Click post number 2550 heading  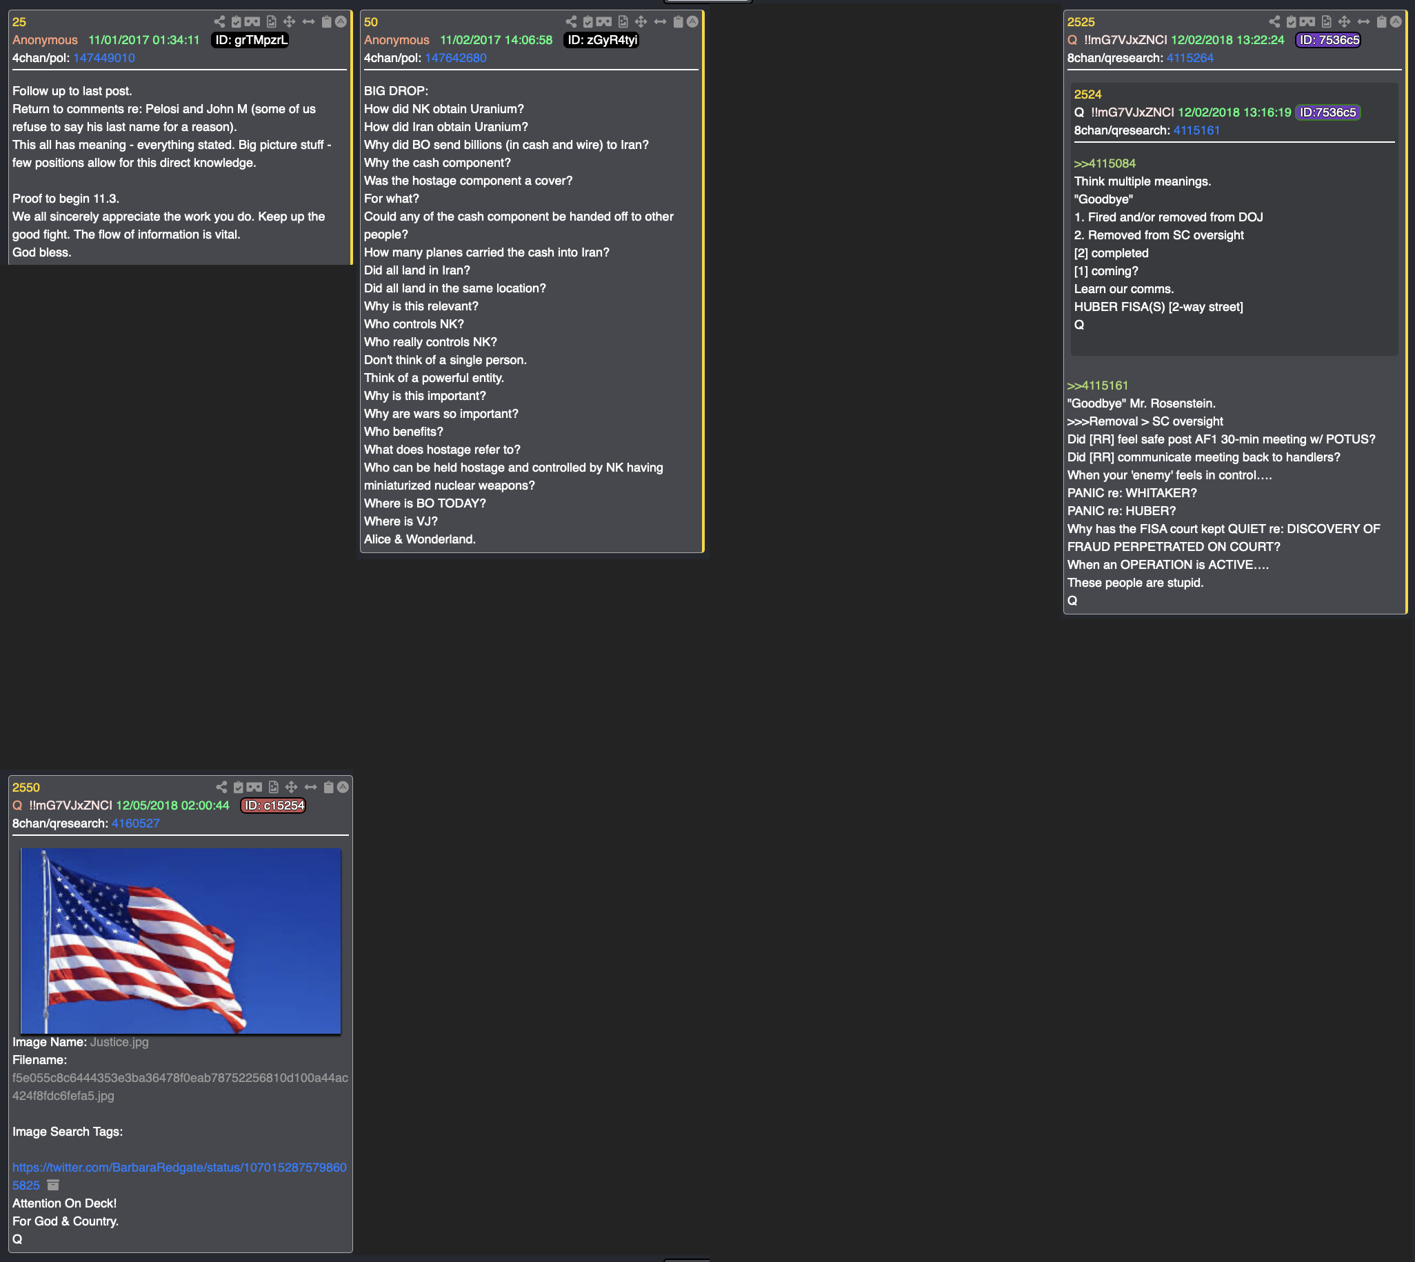tap(26, 788)
